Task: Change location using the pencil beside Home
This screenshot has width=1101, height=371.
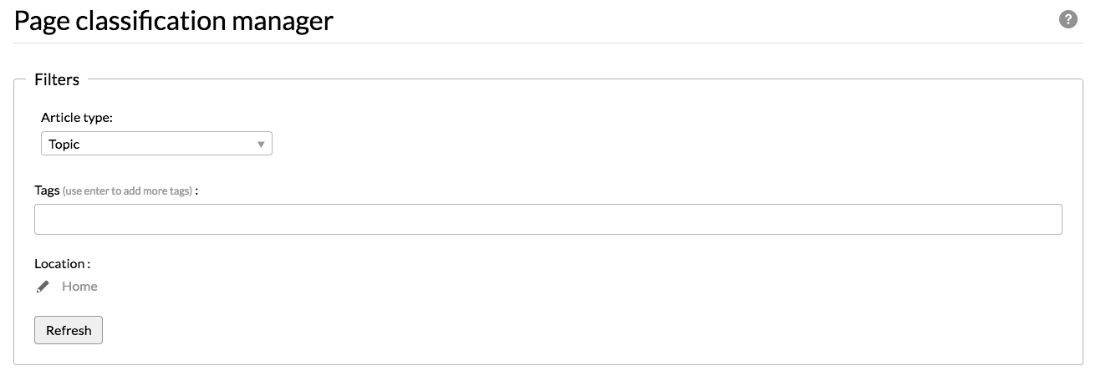Action: [x=43, y=287]
